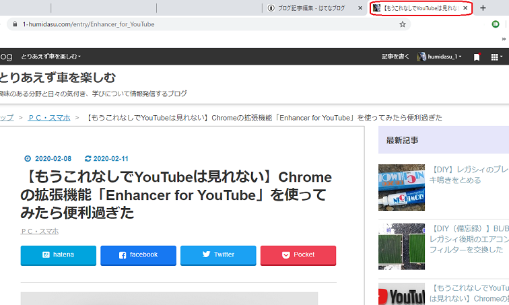Bookmark page with star icon

tap(403, 24)
